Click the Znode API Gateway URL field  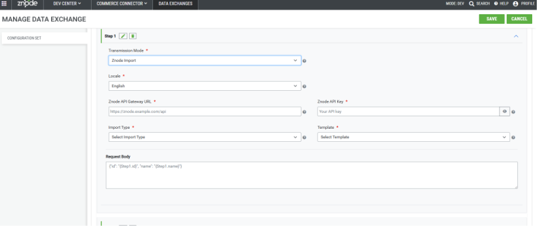click(x=205, y=112)
